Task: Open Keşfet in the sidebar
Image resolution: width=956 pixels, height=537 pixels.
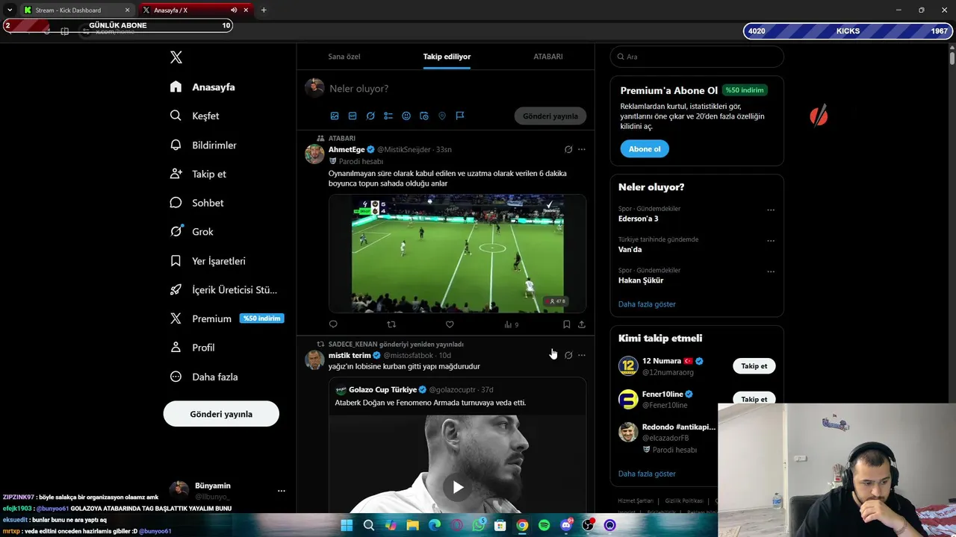Action: point(195,116)
